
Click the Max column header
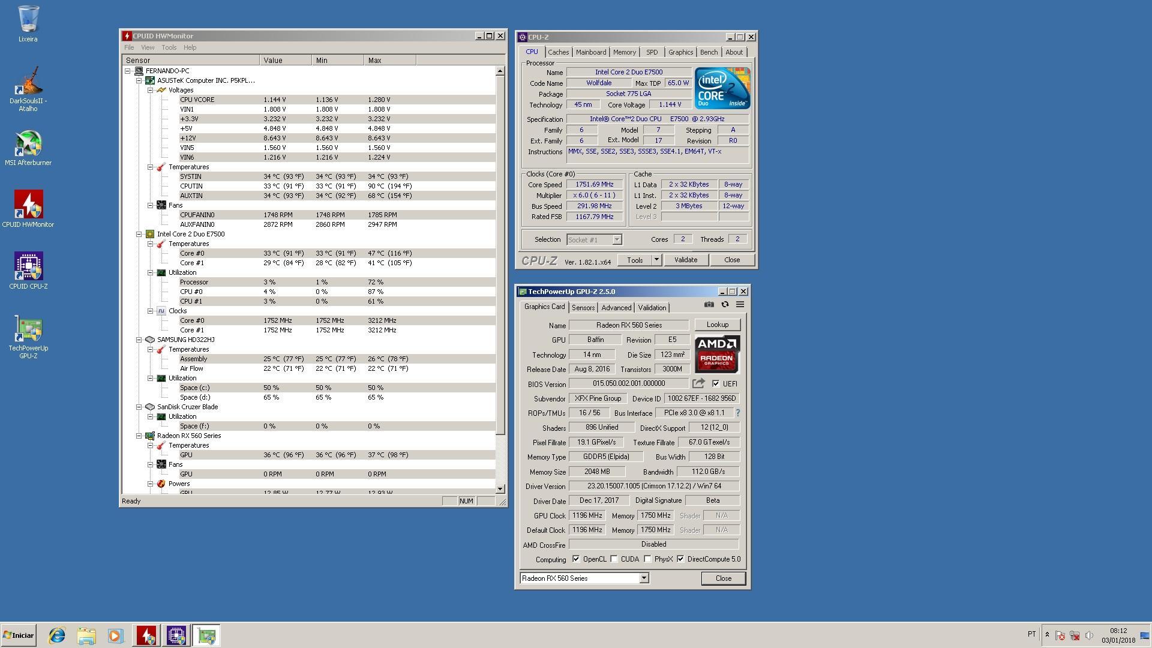point(390,60)
